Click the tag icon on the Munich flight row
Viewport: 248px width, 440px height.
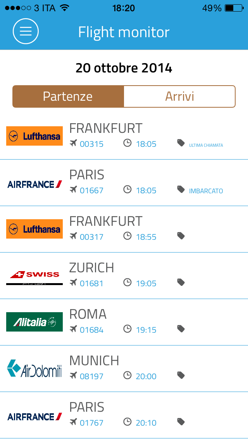[181, 375]
